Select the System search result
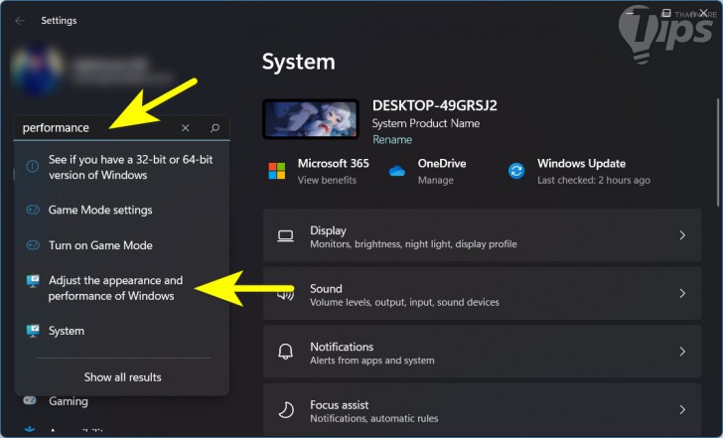723x438 pixels. tap(122, 331)
